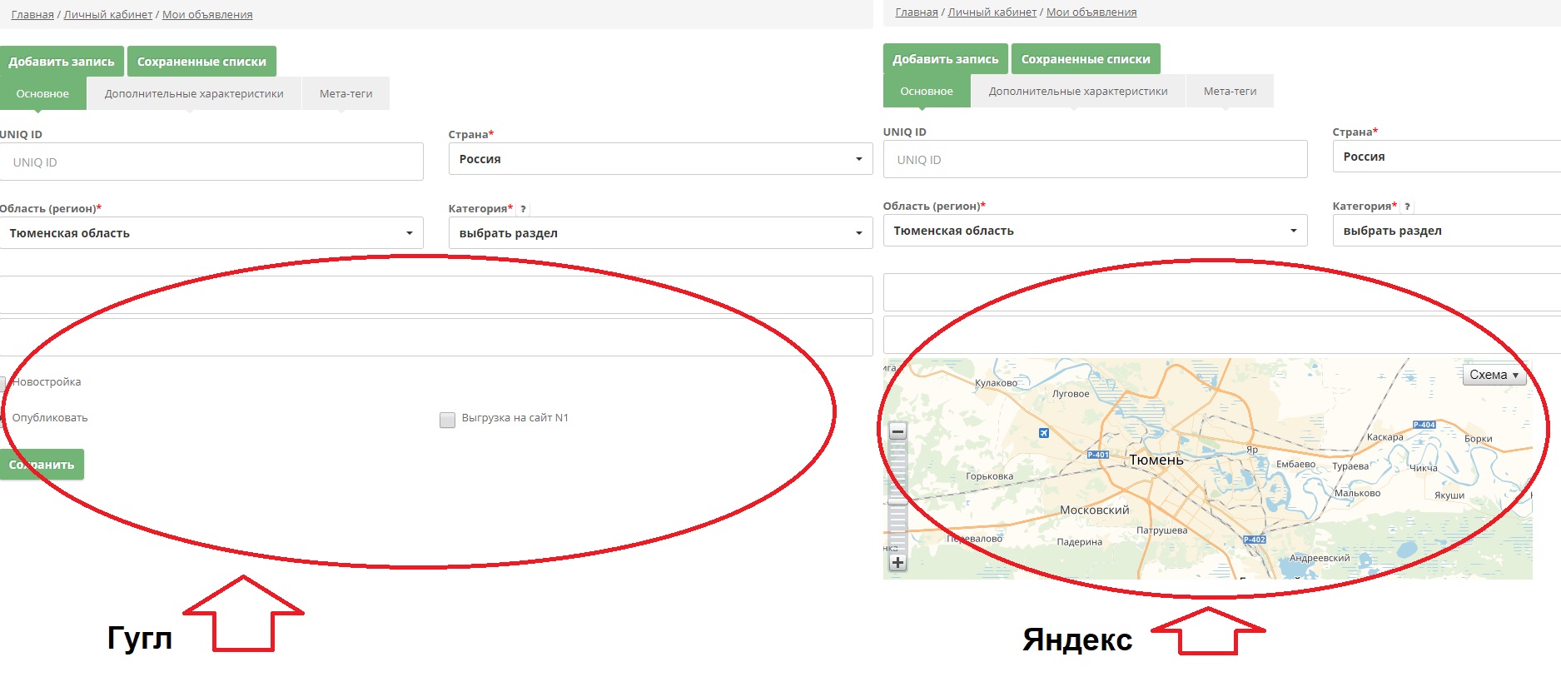1561x682 pixels.
Task: Click the Кулаково label on the map
Action: [x=996, y=384]
